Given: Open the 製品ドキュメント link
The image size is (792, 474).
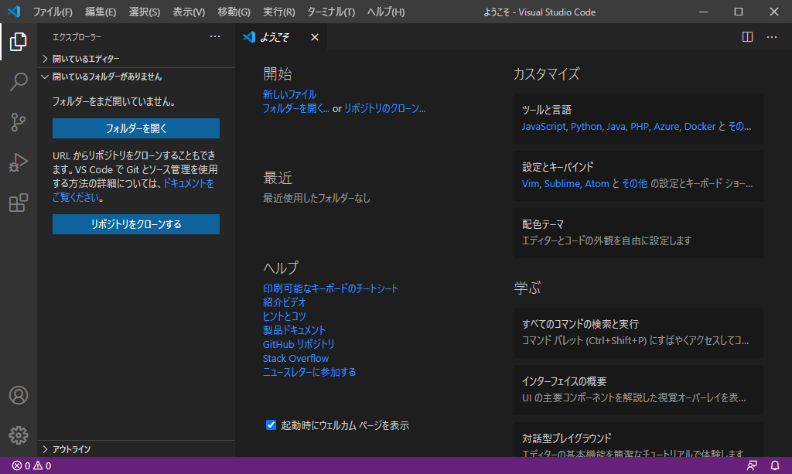Looking at the screenshot, I should coord(294,330).
